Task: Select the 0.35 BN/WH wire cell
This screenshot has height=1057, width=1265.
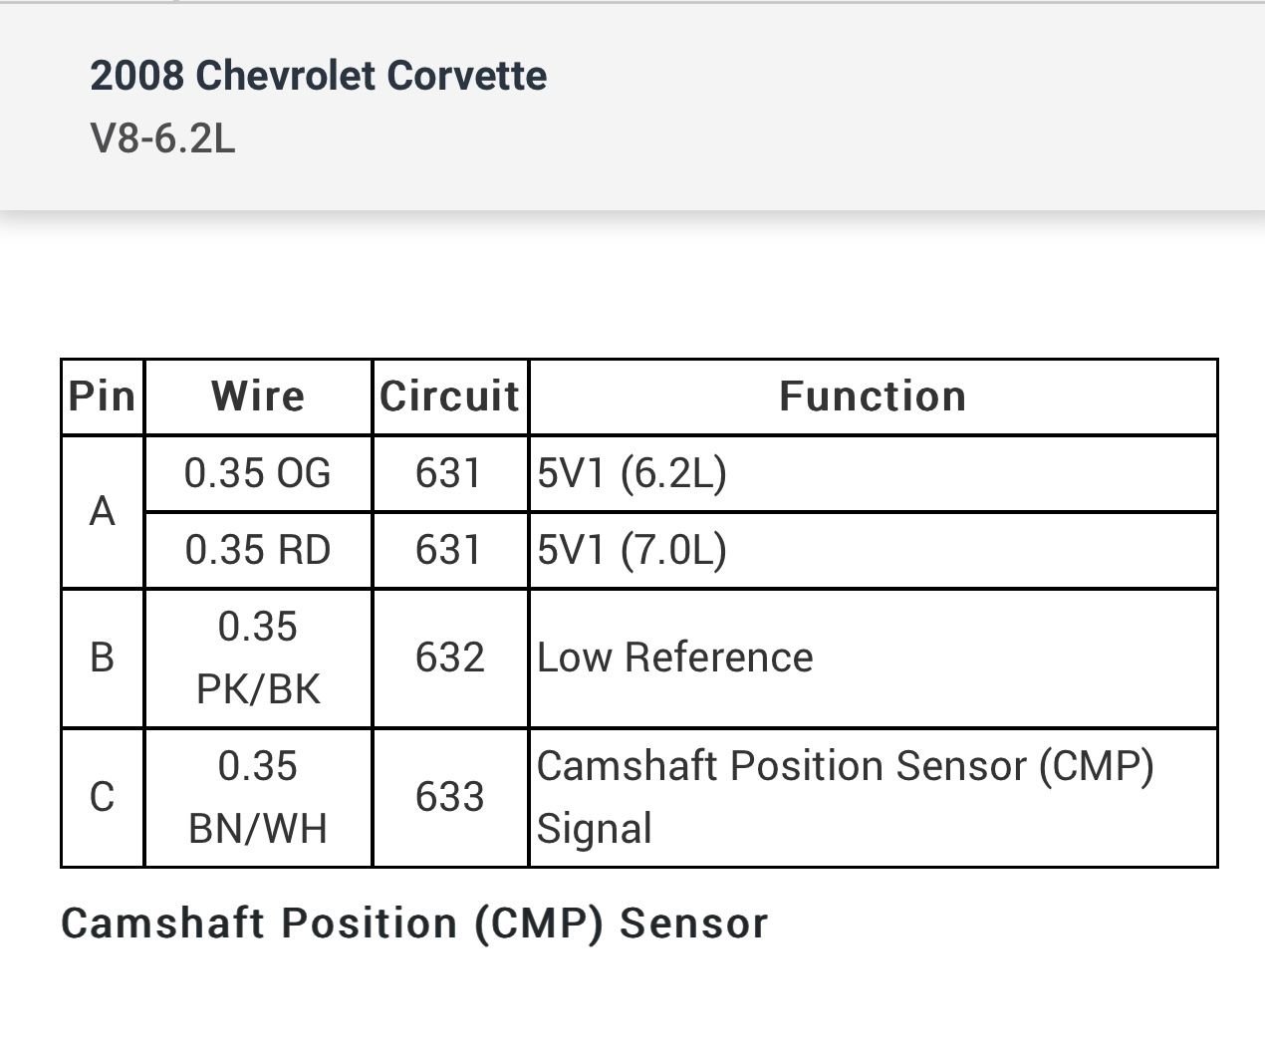Action: pos(258,797)
